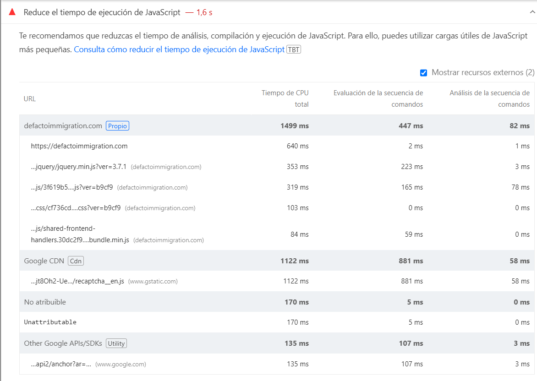Click the 353 ms jquery CPU time
The width and height of the screenshot is (537, 381).
[298, 167]
